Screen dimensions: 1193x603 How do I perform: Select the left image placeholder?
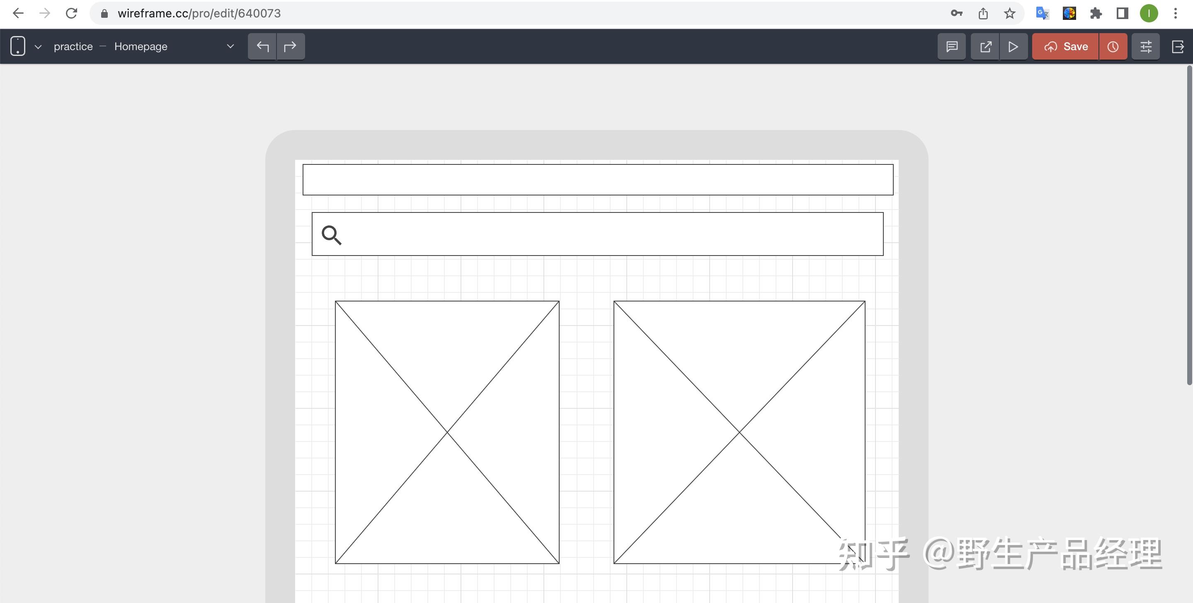447,432
